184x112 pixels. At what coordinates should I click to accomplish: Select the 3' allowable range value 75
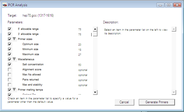[80, 34]
